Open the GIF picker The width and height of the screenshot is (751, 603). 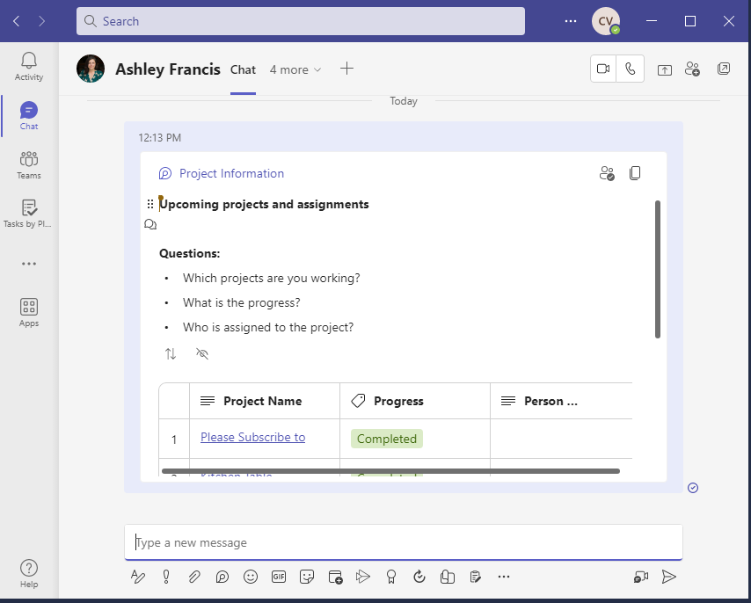click(x=279, y=577)
